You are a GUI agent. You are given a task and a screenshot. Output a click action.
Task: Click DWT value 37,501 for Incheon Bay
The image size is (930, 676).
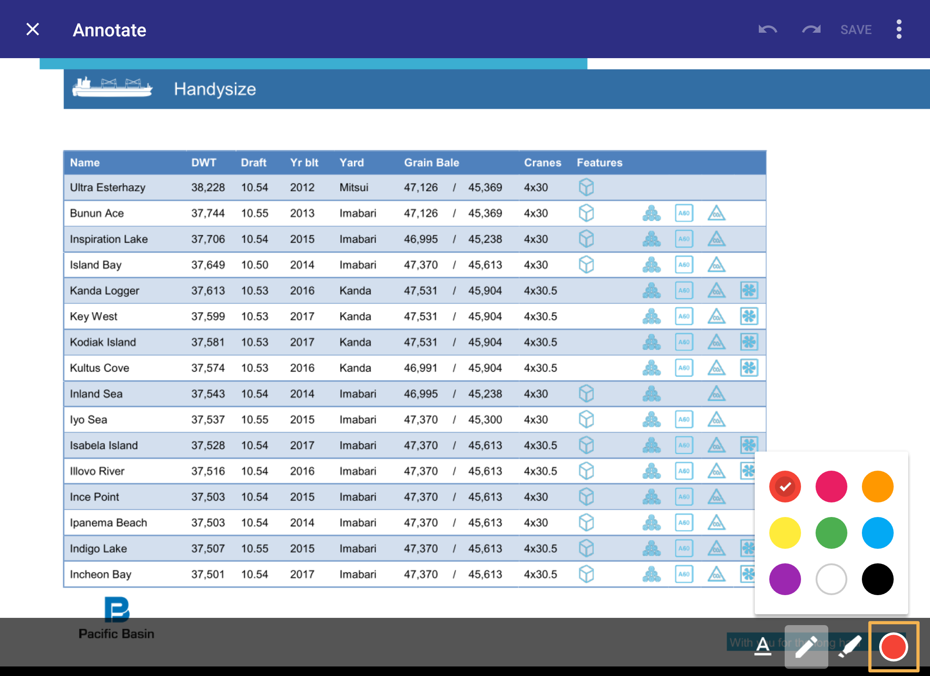(x=208, y=574)
